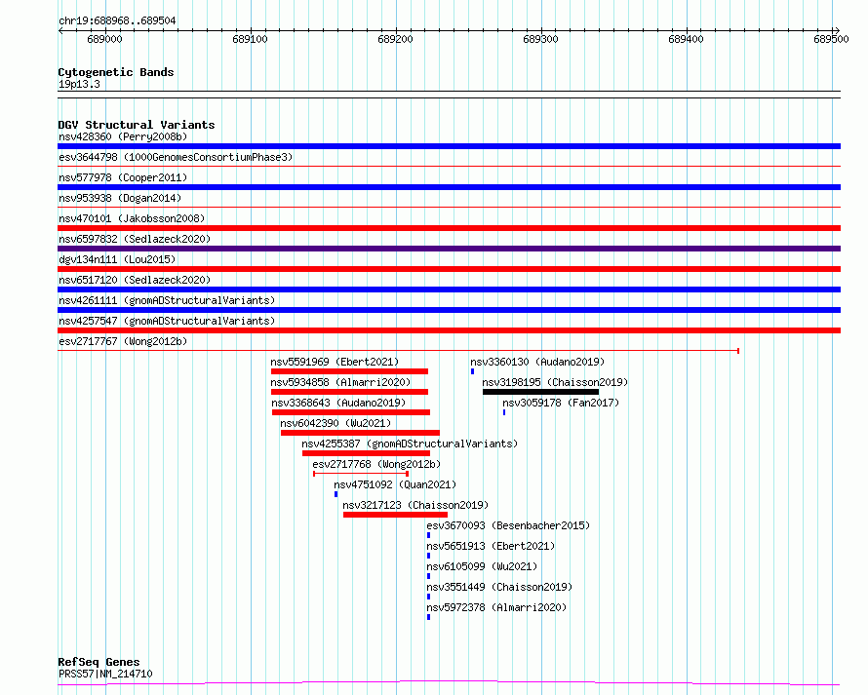Click the red bar under nsv6042390

(x=361, y=433)
